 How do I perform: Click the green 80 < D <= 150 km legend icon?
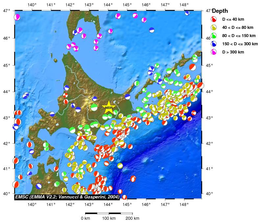[x=214, y=36]
